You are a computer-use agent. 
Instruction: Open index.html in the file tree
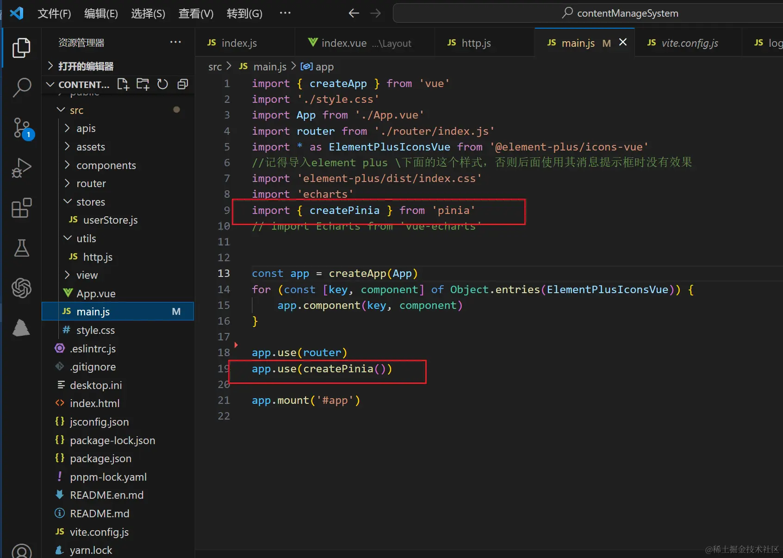(118, 403)
